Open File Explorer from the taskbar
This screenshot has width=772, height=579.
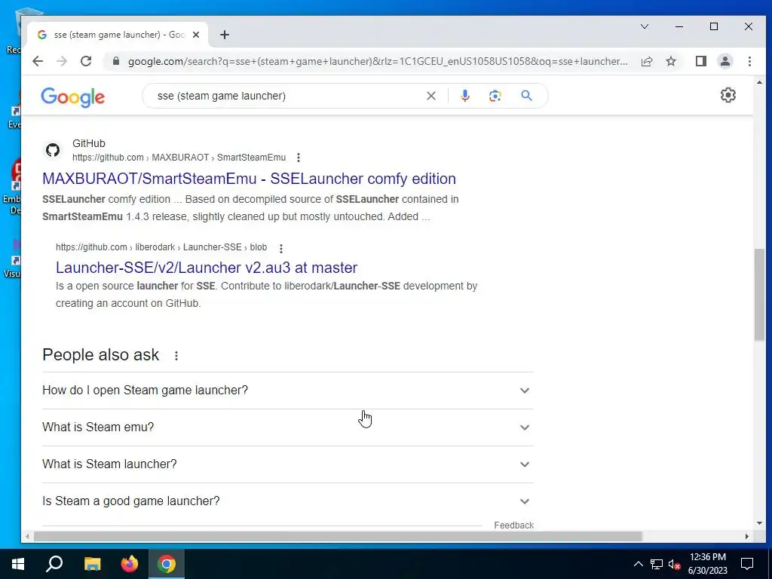pos(92,564)
